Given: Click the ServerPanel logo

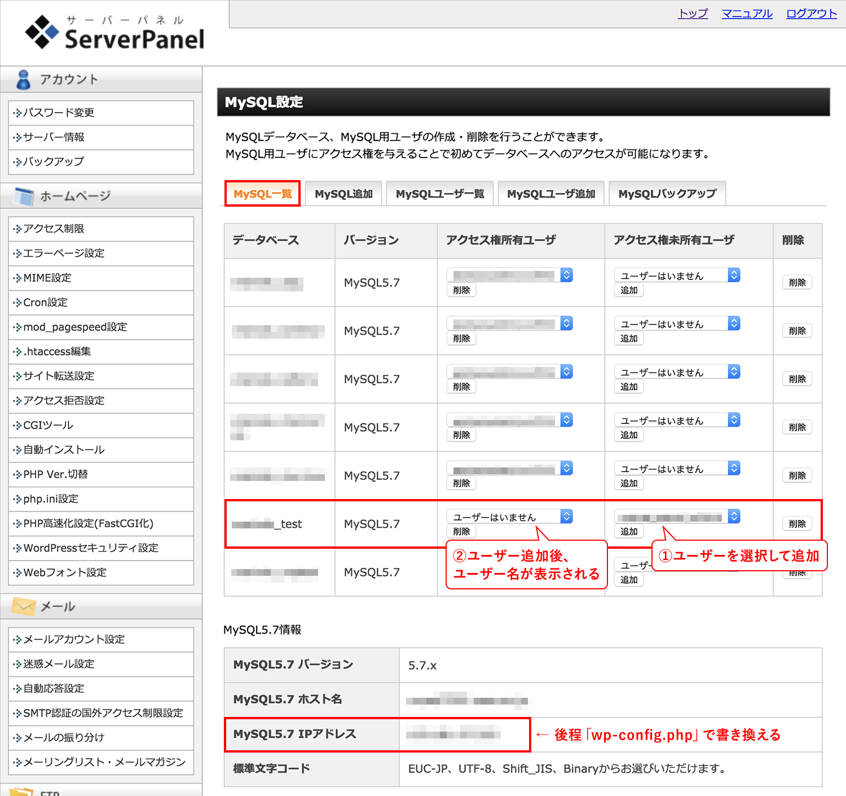Looking at the screenshot, I should click(114, 33).
